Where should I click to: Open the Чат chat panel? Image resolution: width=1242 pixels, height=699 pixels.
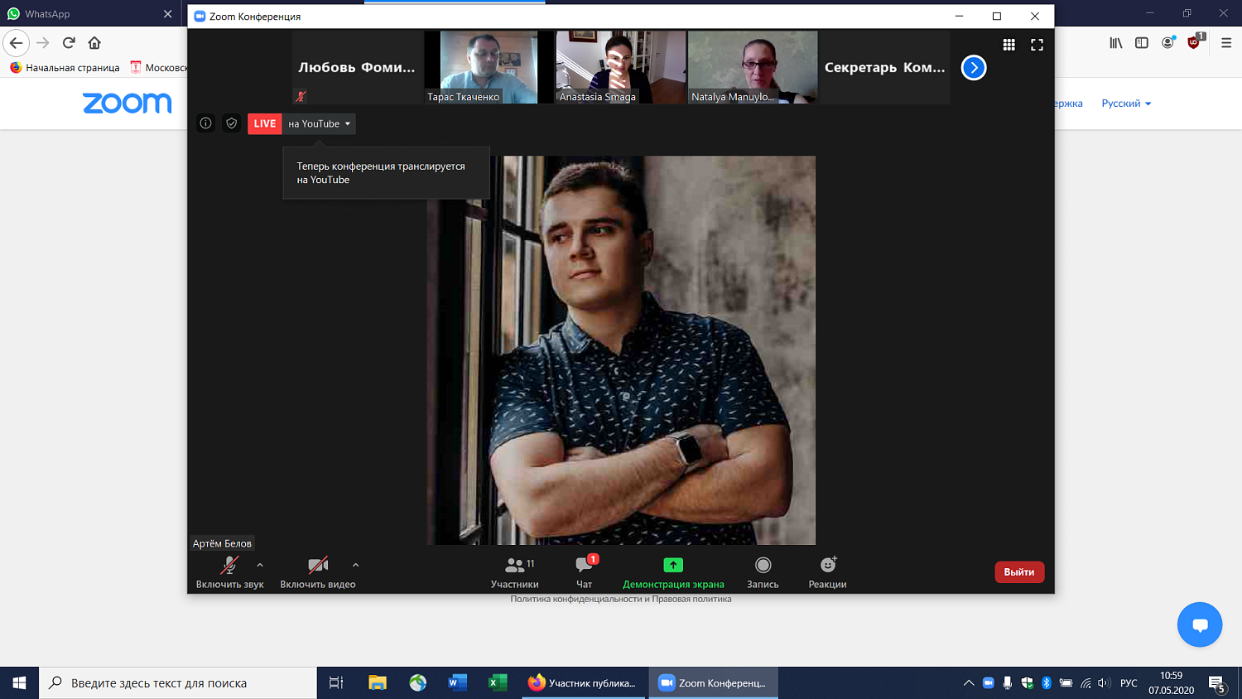pyautogui.click(x=585, y=572)
